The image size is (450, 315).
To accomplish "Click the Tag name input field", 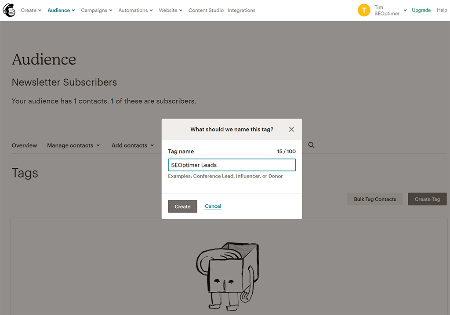I will tap(232, 165).
